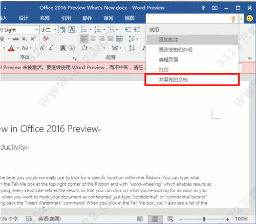
Task: Click the zoom slider handle
Action: 204,219
